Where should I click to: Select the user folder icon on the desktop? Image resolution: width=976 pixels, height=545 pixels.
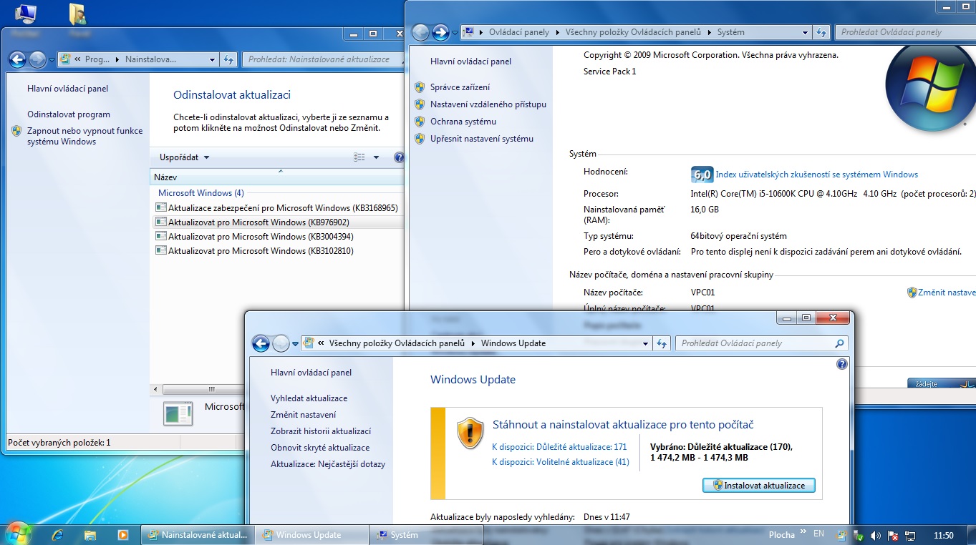click(77, 14)
